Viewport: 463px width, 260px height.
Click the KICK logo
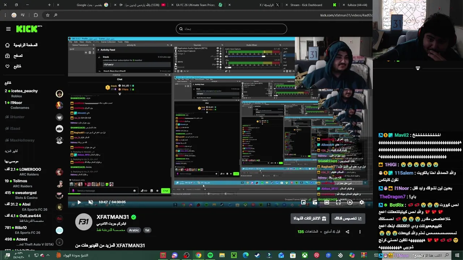[29, 29]
